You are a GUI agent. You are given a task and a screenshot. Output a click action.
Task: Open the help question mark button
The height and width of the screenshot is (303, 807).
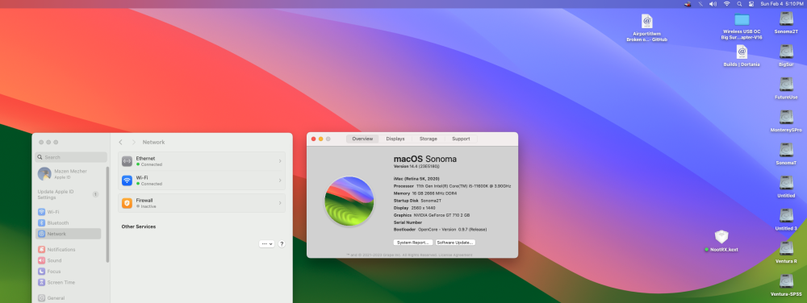click(282, 244)
